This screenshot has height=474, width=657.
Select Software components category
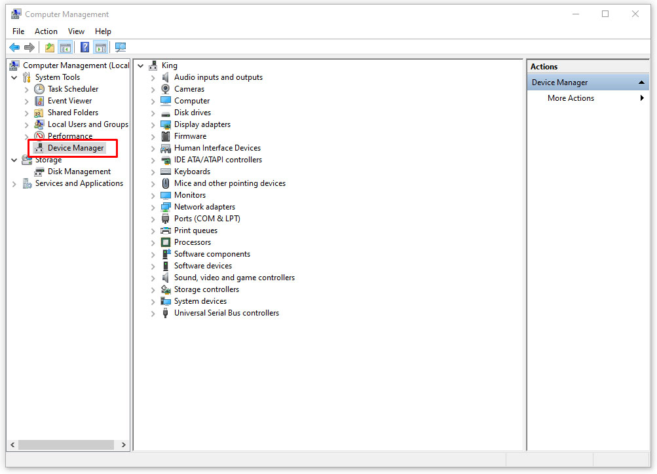tap(212, 254)
